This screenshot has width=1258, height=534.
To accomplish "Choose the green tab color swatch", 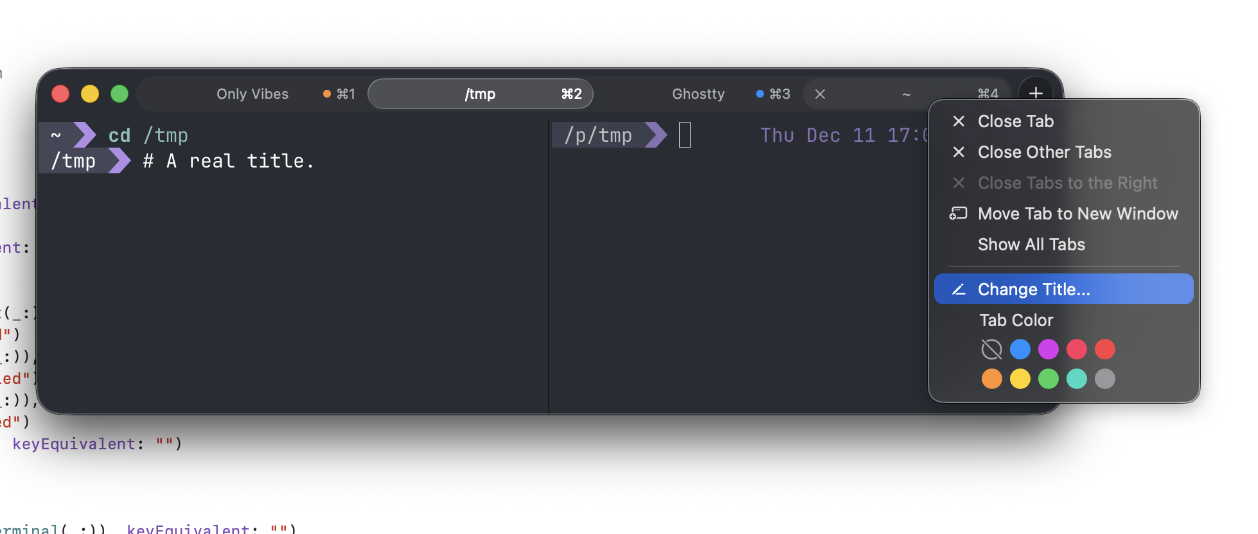I will (1048, 379).
